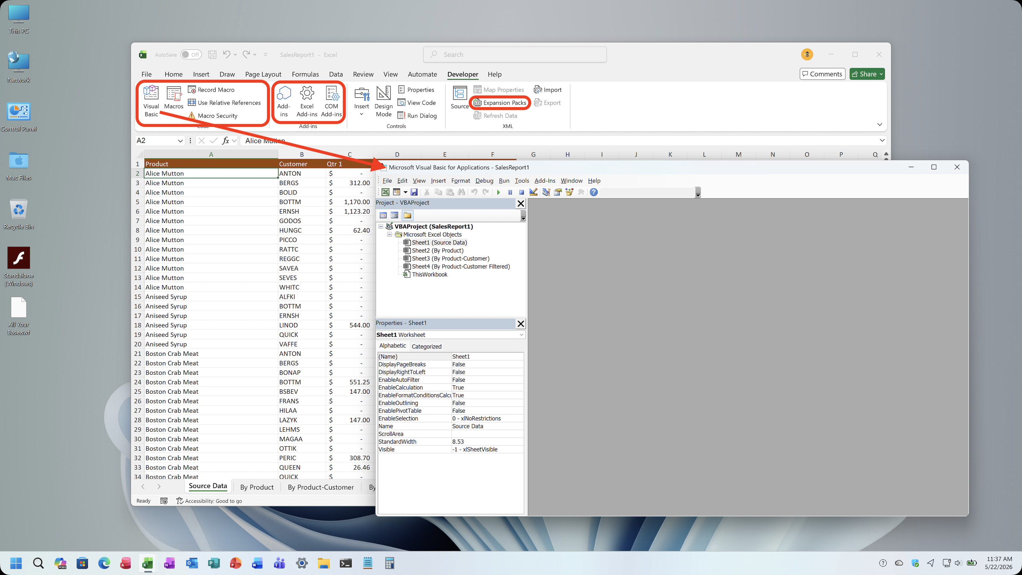Open Microsoft Edge from taskbar
Image resolution: width=1022 pixels, height=575 pixels.
point(104,563)
